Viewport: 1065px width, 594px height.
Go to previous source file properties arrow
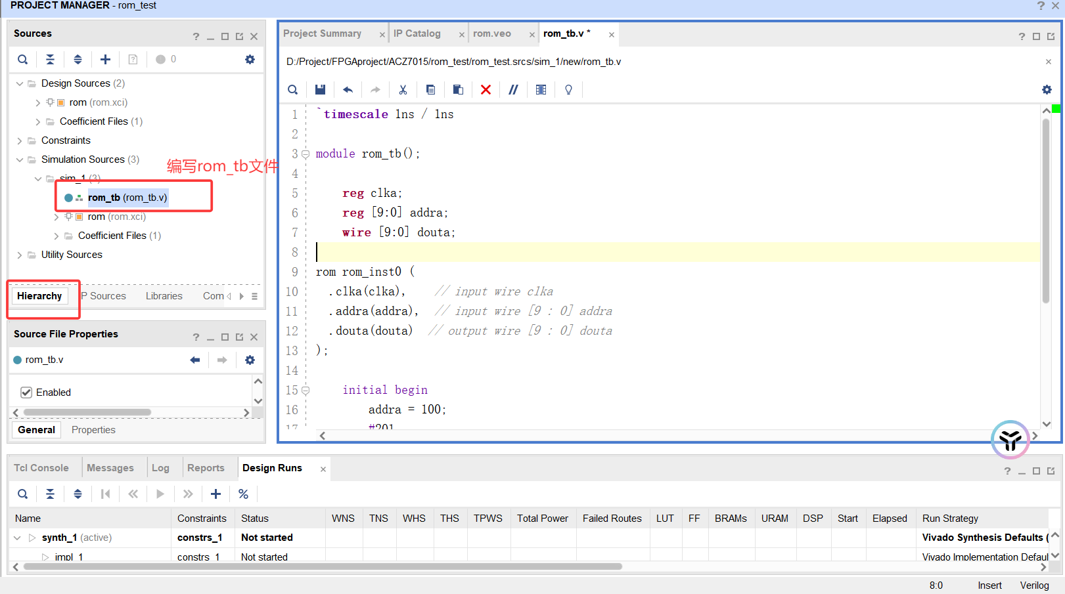coord(194,360)
